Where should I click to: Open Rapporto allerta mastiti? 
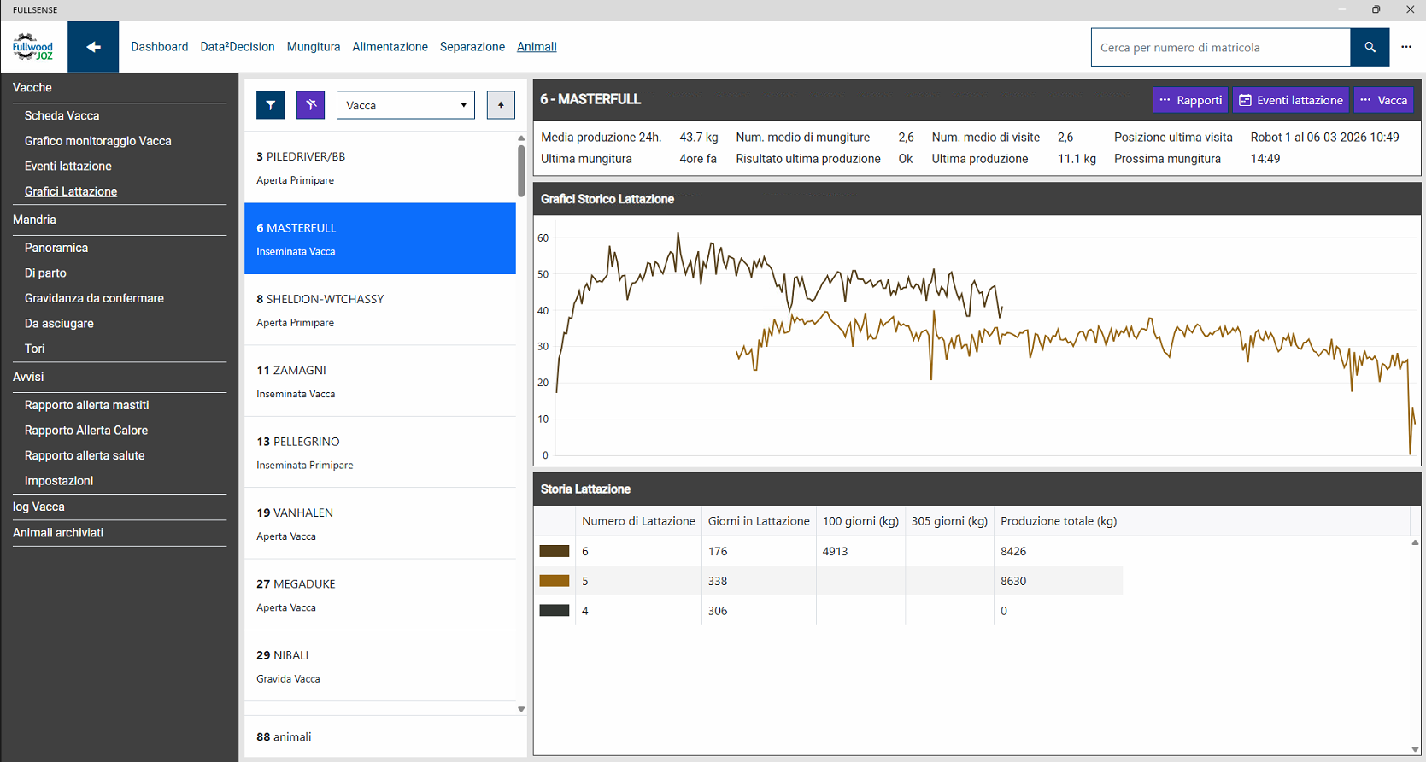[86, 405]
